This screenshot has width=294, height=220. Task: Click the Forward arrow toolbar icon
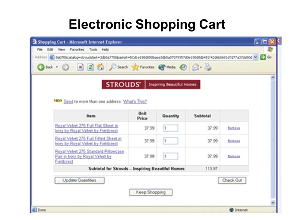(x=66, y=67)
